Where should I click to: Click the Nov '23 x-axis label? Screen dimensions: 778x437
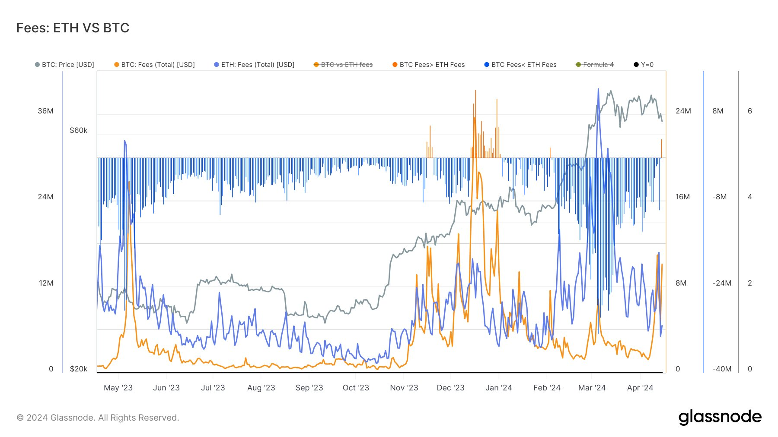tap(404, 388)
